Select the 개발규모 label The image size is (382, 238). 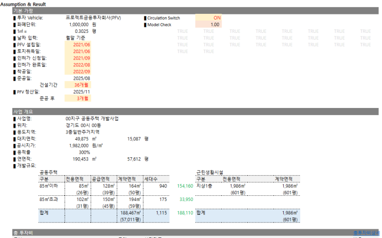click(x=26, y=166)
